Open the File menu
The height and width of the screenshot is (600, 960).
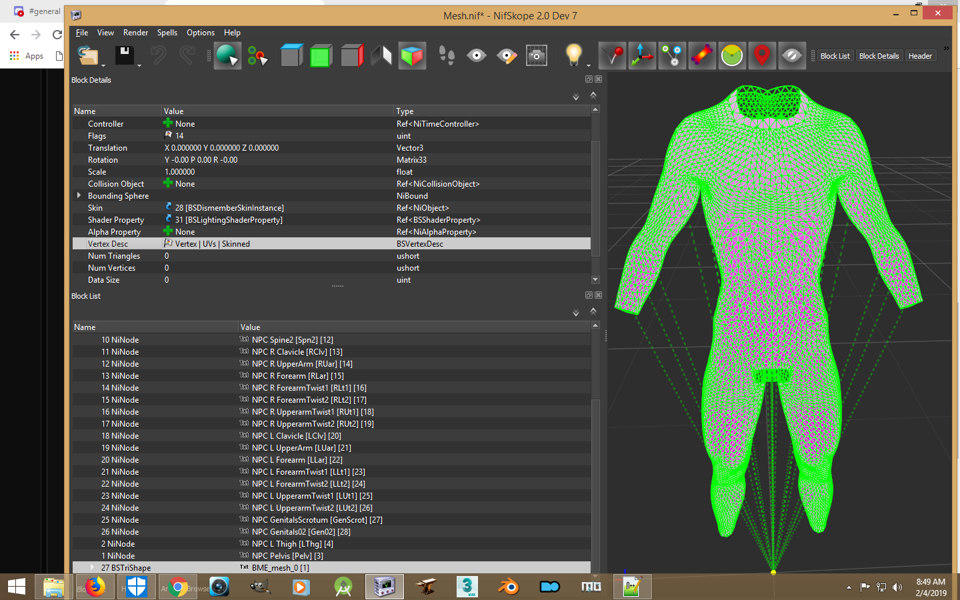[82, 32]
